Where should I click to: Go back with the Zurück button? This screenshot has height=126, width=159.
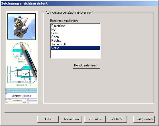click(x=95, y=119)
